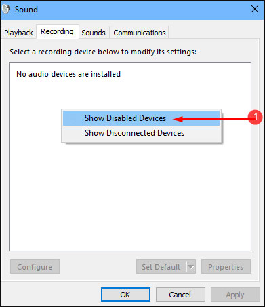Close the Sound dialog window
This screenshot has width=265, height=307.
tap(255, 9)
